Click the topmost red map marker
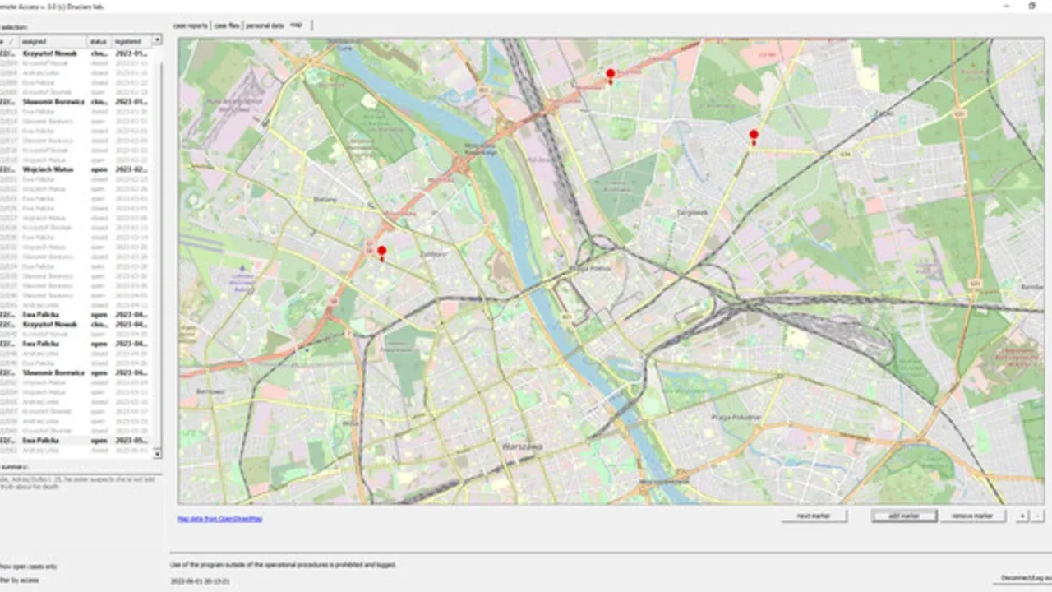Image resolution: width=1052 pixels, height=592 pixels. point(610,76)
